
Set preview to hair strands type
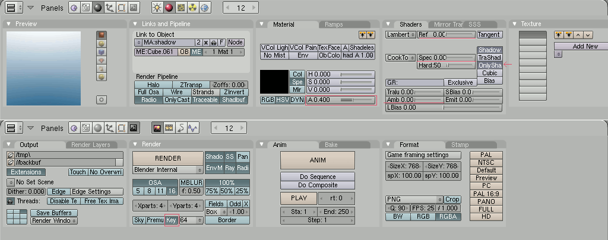(x=102, y=69)
